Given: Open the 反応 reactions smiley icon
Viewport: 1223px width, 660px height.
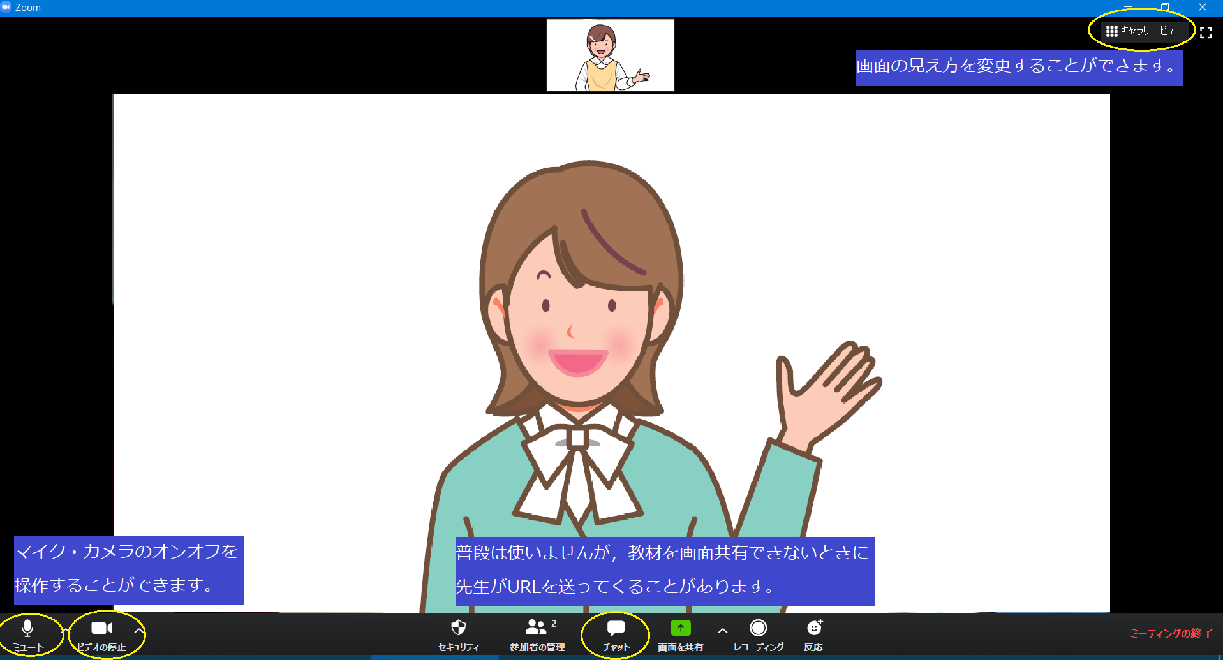Looking at the screenshot, I should [813, 634].
